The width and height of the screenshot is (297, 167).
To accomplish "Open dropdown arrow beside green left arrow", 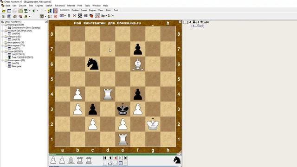I will [37, 11].
